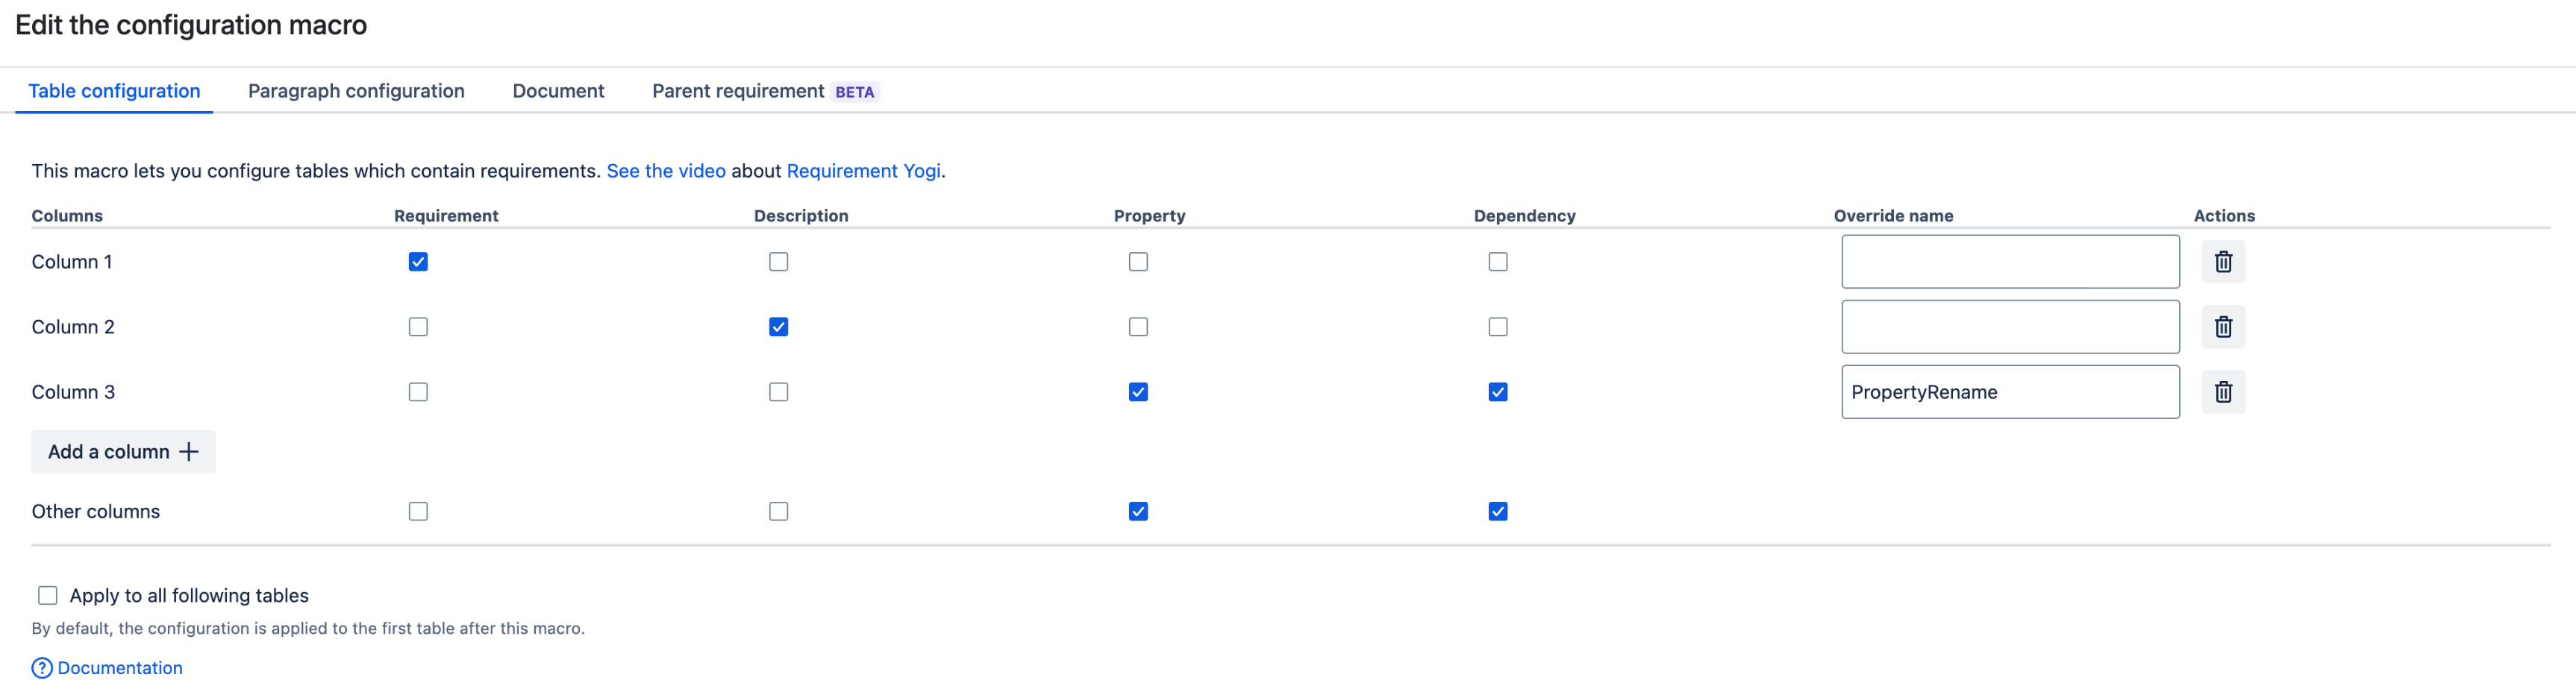Image resolution: width=2576 pixels, height=695 pixels.
Task: Focus the PropertyRename override name field
Action: click(2009, 392)
